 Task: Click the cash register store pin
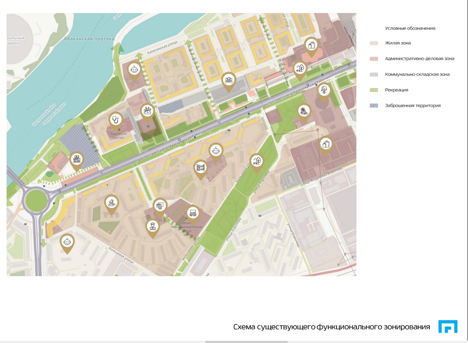tap(76, 159)
